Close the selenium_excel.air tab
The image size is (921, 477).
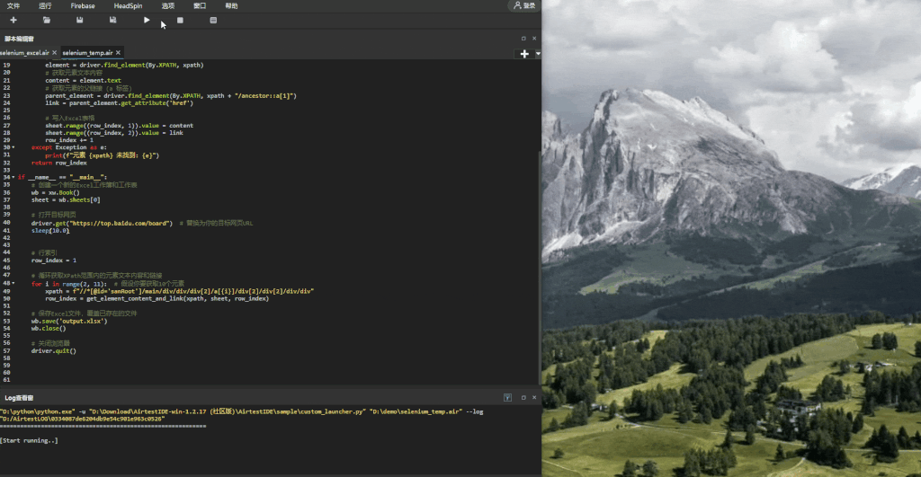55,53
